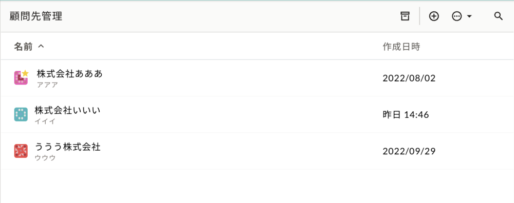Click the 顧問先管理 page title
This screenshot has height=203, width=514.
point(36,16)
